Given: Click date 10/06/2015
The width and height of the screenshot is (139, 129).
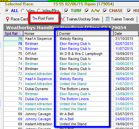Looking at the screenshot, I should [x=124, y=64].
